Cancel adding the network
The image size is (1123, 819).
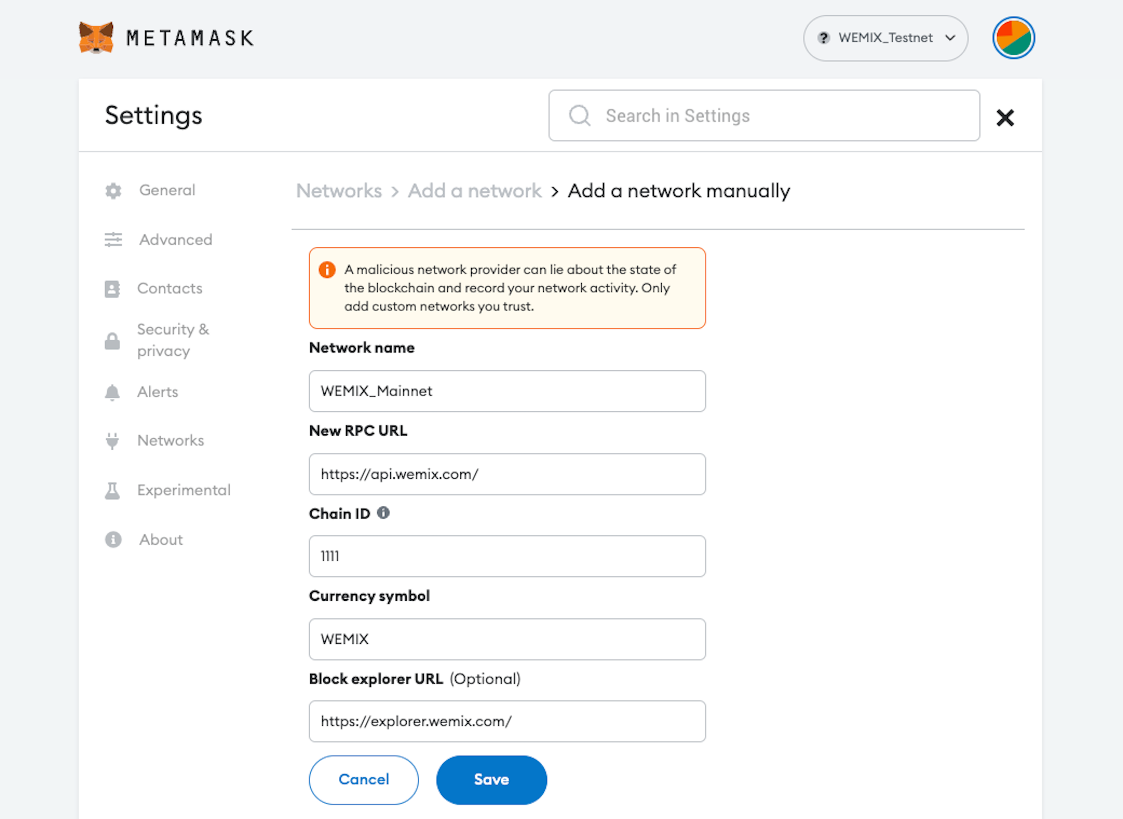364,779
